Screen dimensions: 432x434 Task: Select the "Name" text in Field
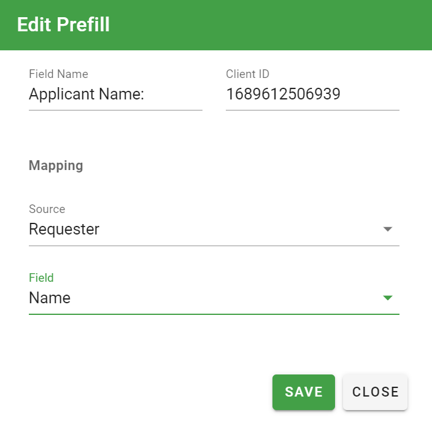(50, 298)
